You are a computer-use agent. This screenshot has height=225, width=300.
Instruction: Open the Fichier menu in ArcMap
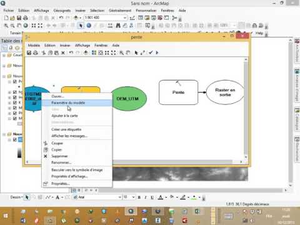point(9,11)
